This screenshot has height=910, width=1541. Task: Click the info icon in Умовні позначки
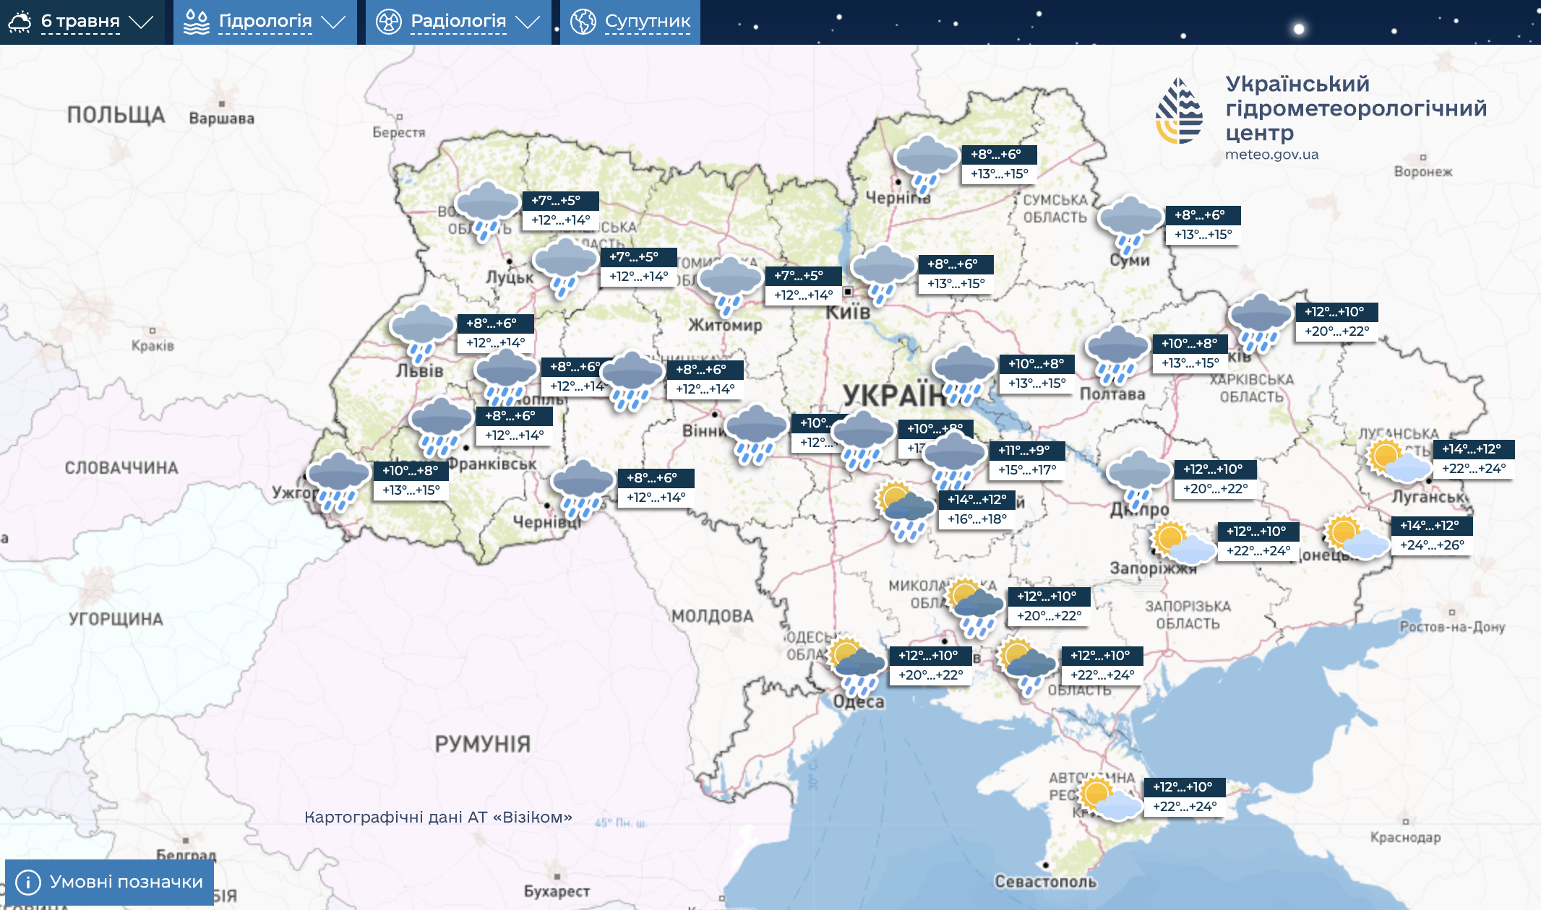click(x=27, y=882)
